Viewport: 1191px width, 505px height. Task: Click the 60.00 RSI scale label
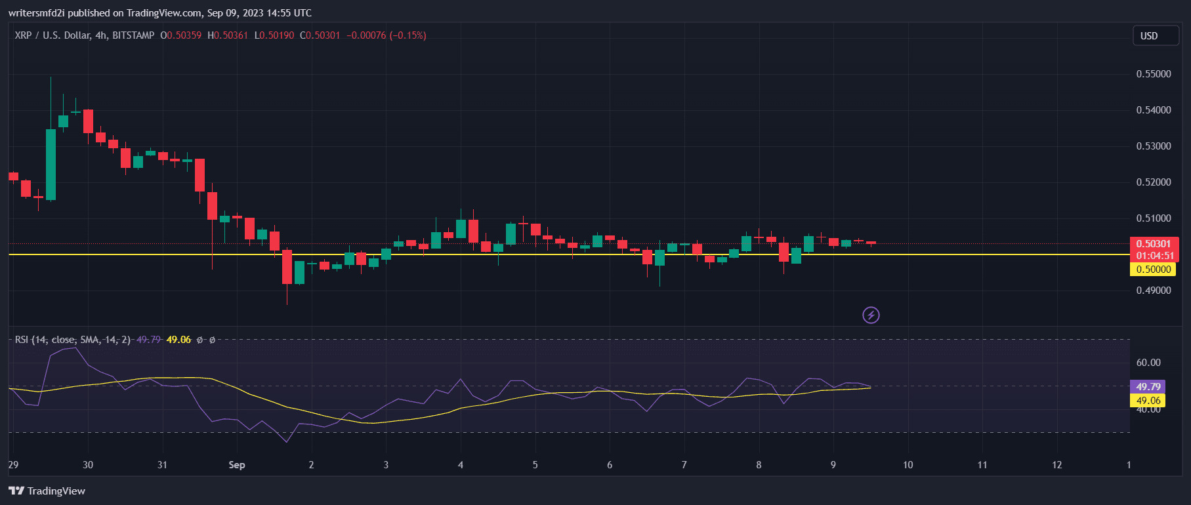pos(1148,363)
